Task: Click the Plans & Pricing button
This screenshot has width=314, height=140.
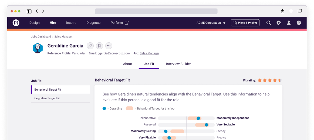Action: (x=245, y=23)
